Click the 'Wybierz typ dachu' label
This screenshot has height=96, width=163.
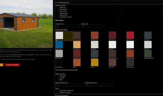60,6
